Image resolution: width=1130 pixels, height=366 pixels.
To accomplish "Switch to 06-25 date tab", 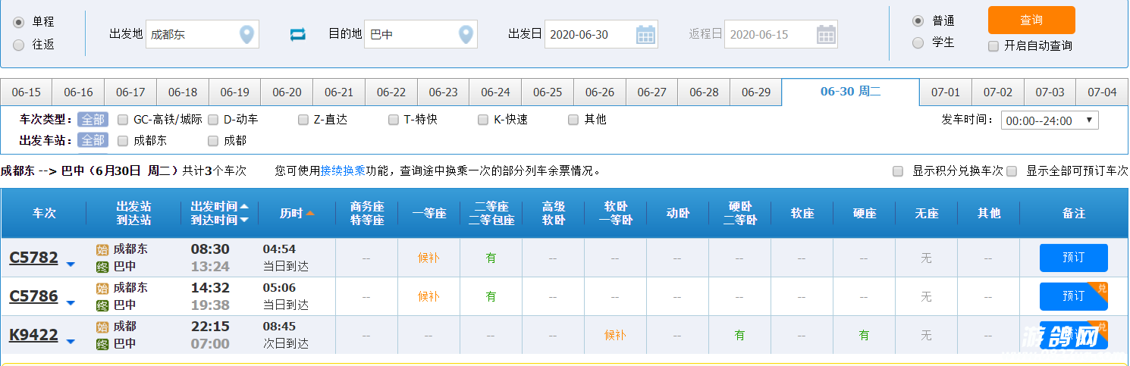I will 548,92.
